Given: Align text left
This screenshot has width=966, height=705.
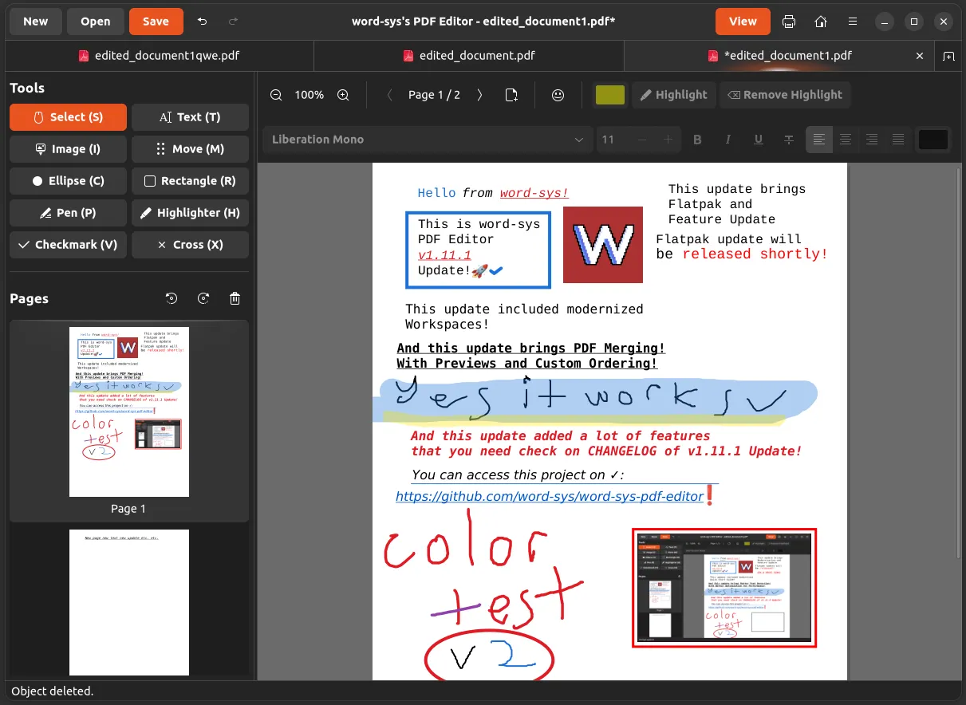Looking at the screenshot, I should point(818,140).
